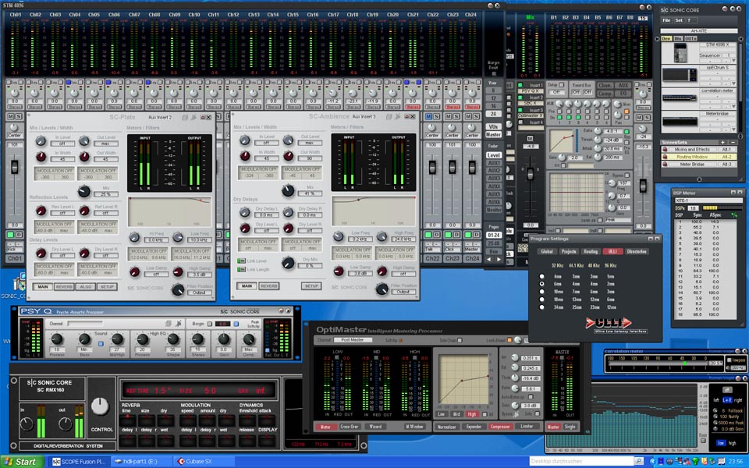Expand the spECtrum S device arrow

click(x=733, y=83)
